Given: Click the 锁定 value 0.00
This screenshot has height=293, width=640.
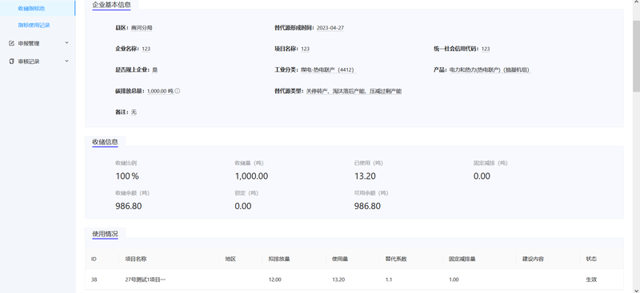Looking at the screenshot, I should pyautogui.click(x=243, y=206).
